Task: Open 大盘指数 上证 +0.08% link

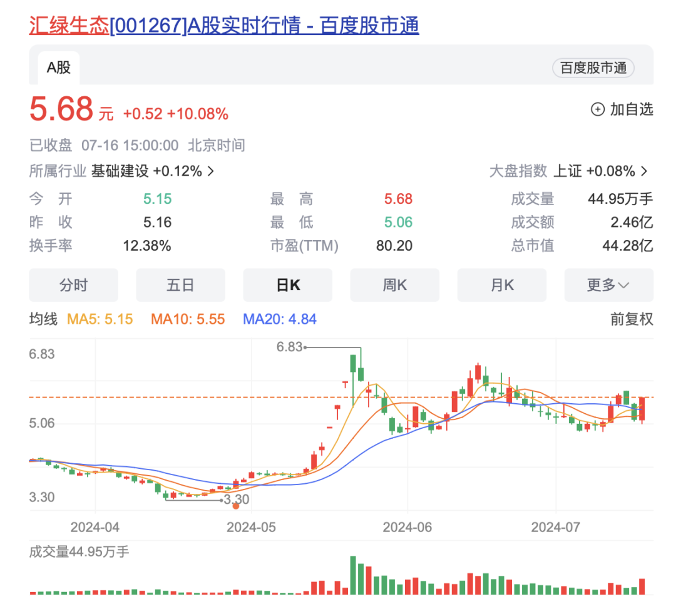Action: tap(568, 171)
